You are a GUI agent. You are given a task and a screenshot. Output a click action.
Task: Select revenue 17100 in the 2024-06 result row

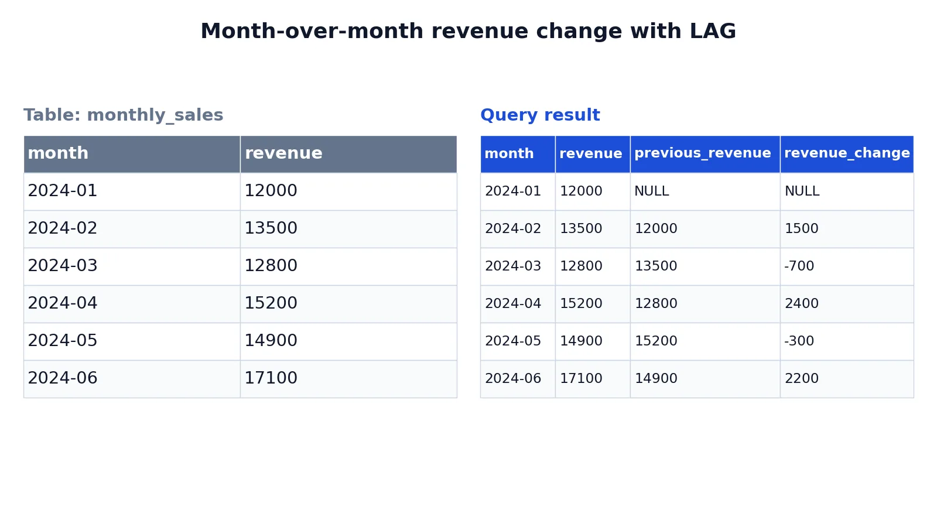[x=593, y=379]
